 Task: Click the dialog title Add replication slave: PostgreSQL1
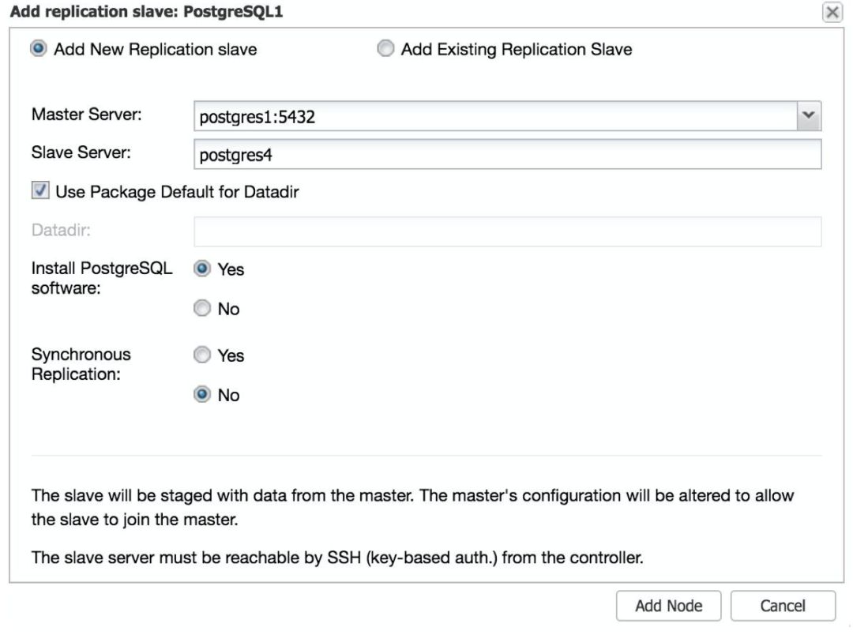click(x=145, y=12)
